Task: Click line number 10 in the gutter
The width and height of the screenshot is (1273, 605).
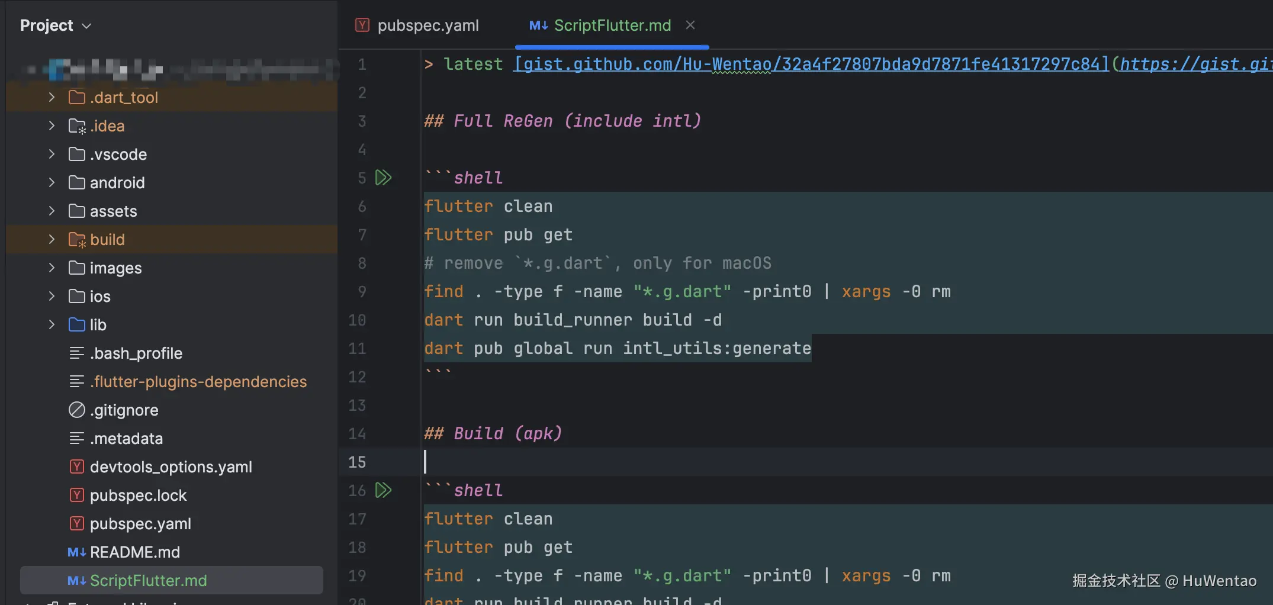Action: 357,320
